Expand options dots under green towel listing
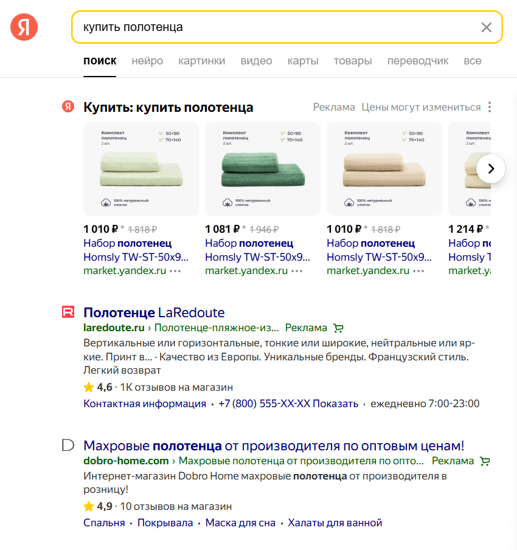The height and width of the screenshot is (550, 517). [297, 271]
